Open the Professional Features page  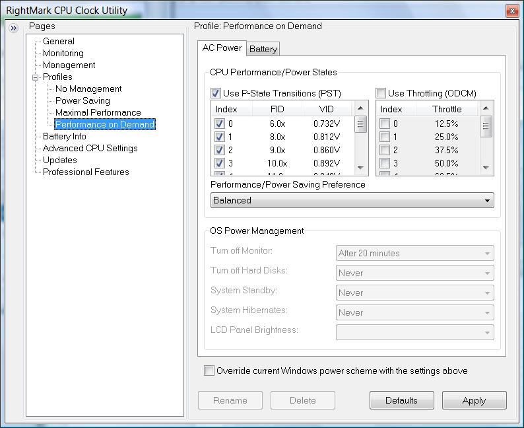[x=86, y=172]
